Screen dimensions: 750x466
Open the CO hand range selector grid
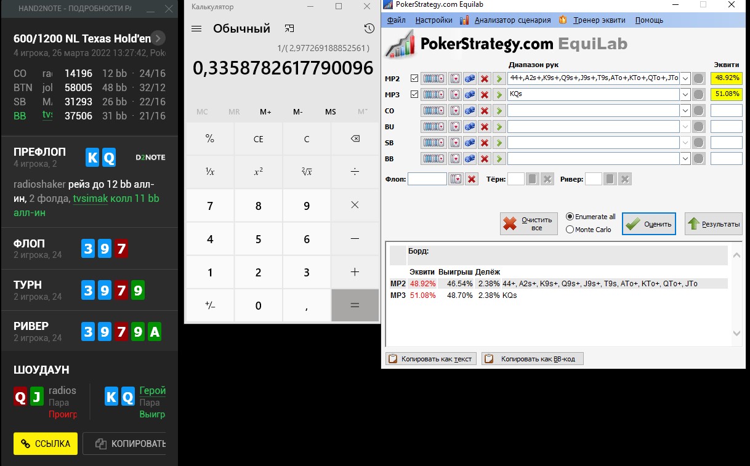[433, 111]
